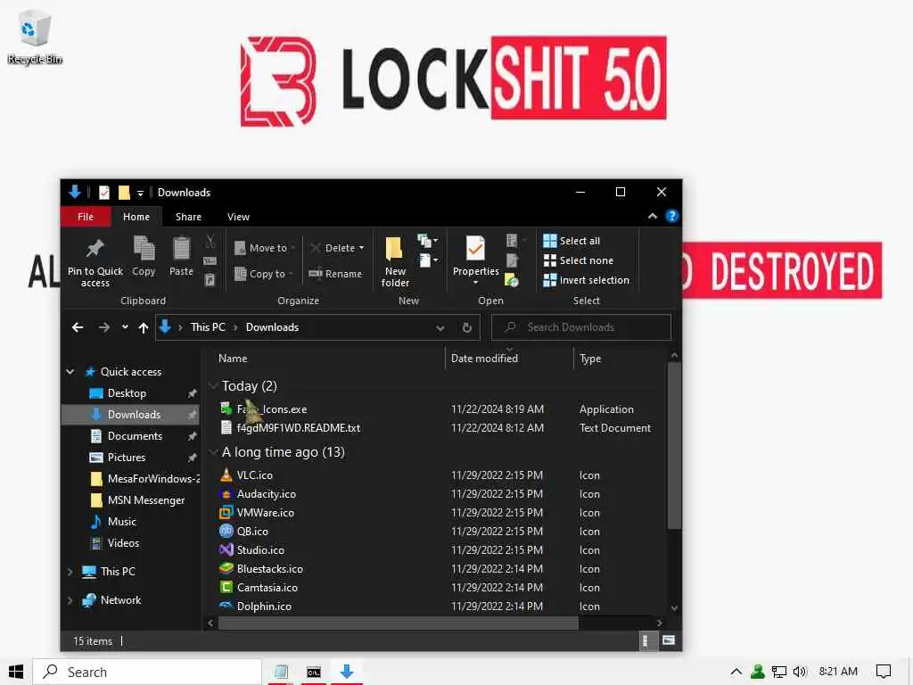Image resolution: width=913 pixels, height=685 pixels.
Task: Click the Copy ribbon icon
Action: tap(144, 250)
